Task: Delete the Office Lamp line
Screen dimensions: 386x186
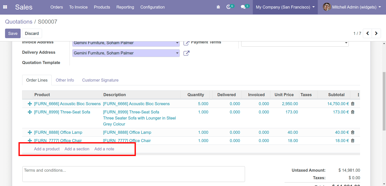Action: (x=353, y=132)
